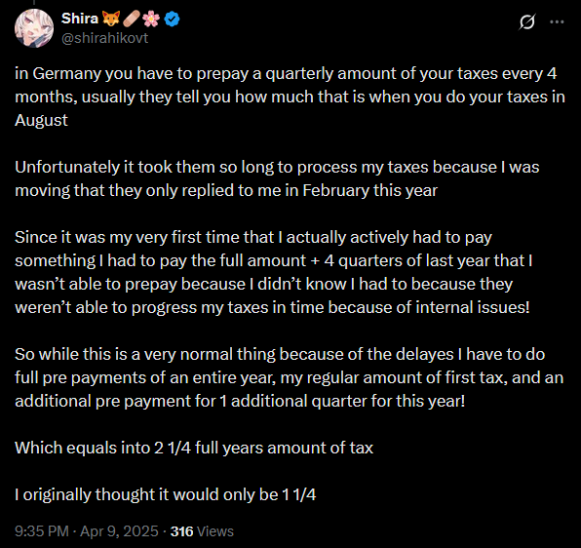This screenshot has width=581, height=548.
Task: Click the line "Which equals into 2 1/4"
Action: (x=194, y=448)
